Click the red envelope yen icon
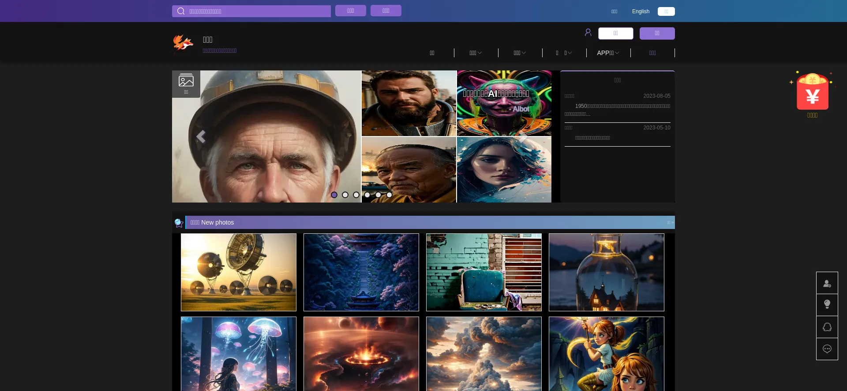 812,91
